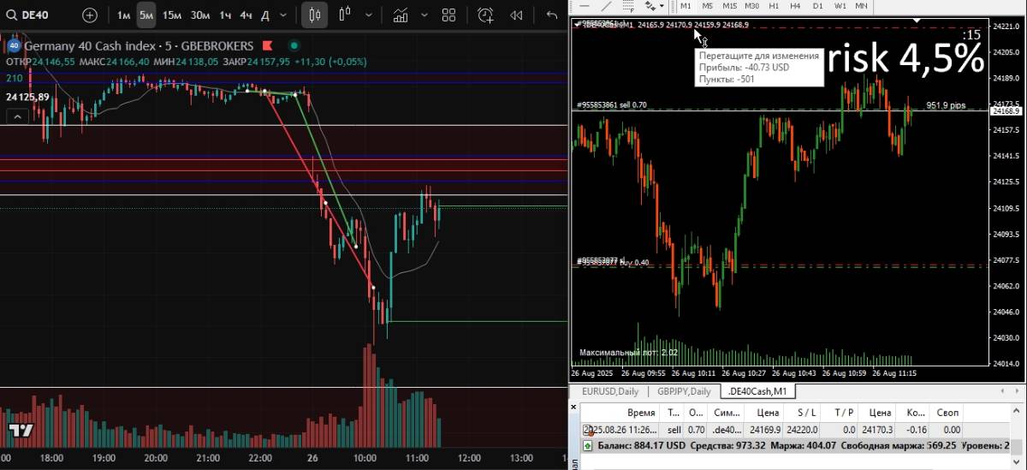Enable the M15 timeframe in MetaTrader
The height and width of the screenshot is (470, 1027).
point(729,6)
